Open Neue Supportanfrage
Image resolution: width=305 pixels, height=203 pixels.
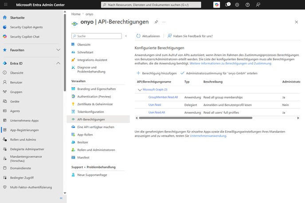click(92, 175)
